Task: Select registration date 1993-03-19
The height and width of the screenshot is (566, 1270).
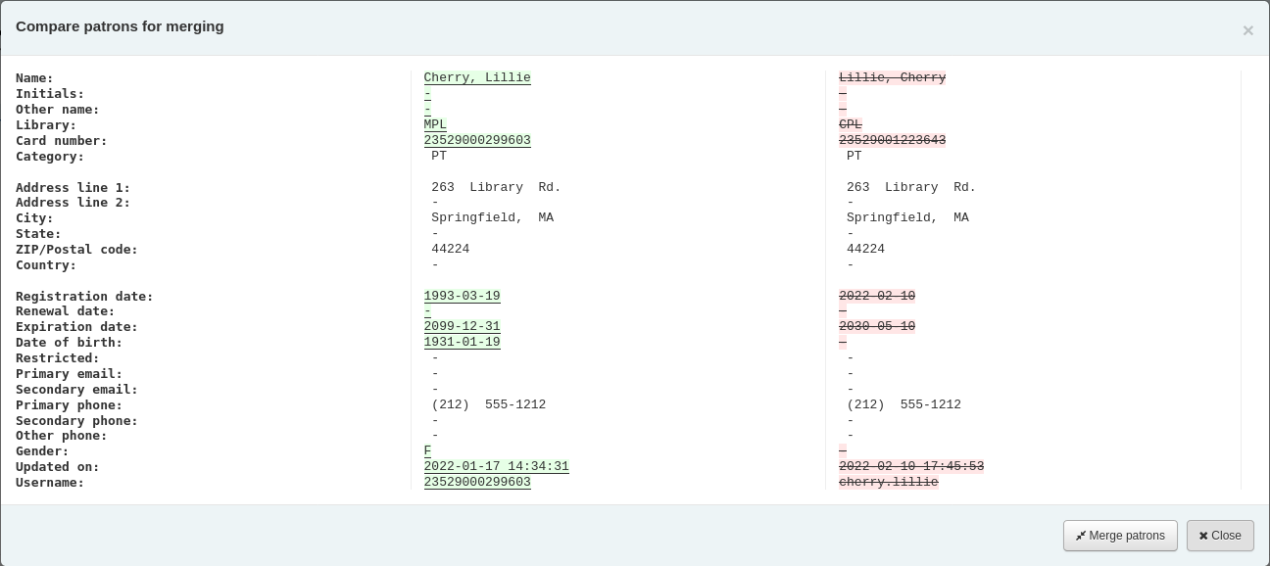Action: click(x=462, y=296)
